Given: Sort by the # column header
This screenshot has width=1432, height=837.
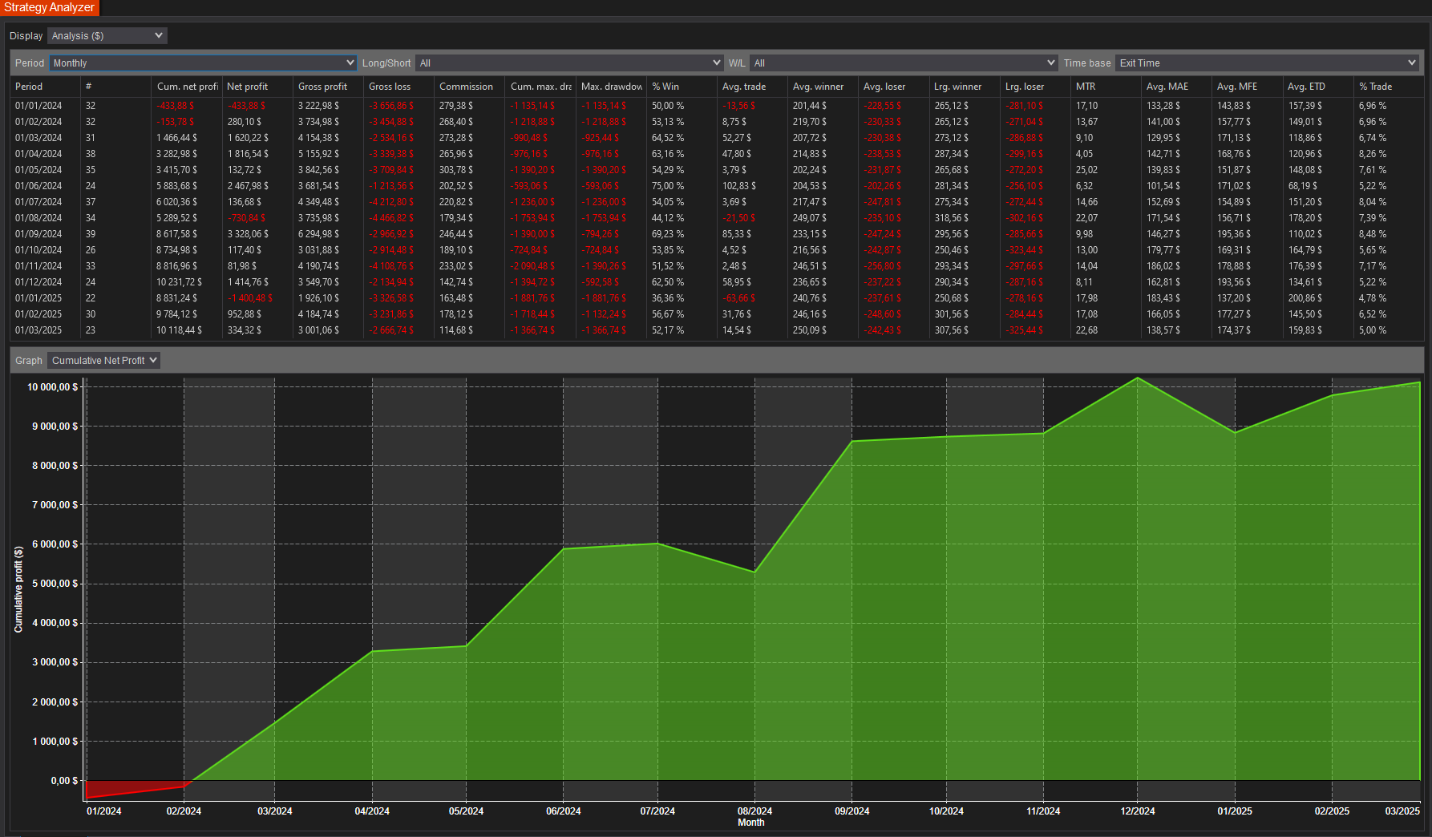Looking at the screenshot, I should click(x=115, y=87).
